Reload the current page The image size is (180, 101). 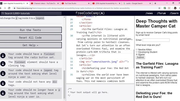click(x=9, y=8)
